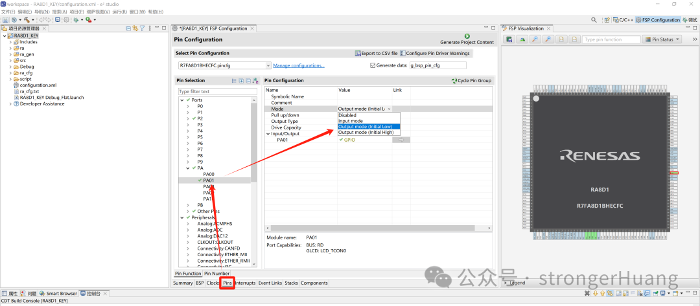This screenshot has width=700, height=306.
Task: Click the filter funnel in project explorer
Action: click(x=143, y=28)
